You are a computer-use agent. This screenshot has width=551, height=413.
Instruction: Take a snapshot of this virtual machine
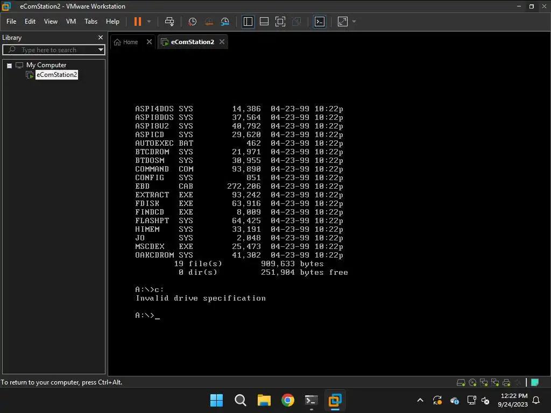click(x=192, y=22)
